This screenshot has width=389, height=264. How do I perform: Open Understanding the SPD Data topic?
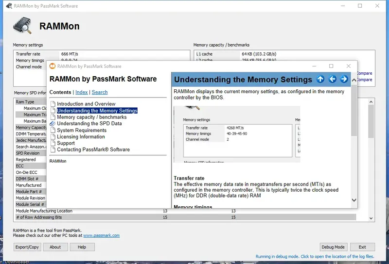tap(89, 124)
